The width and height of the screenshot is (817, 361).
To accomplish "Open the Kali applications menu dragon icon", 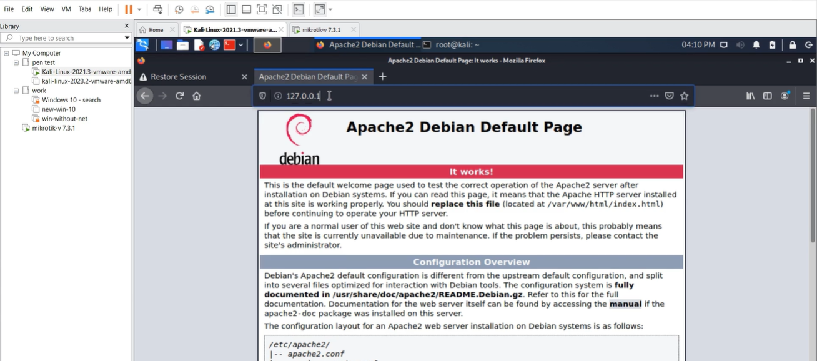I will pyautogui.click(x=142, y=45).
